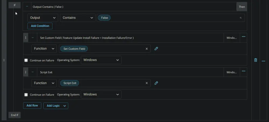
Task: Click the Windo... label on Script Exit row
Action: (x=232, y=72)
